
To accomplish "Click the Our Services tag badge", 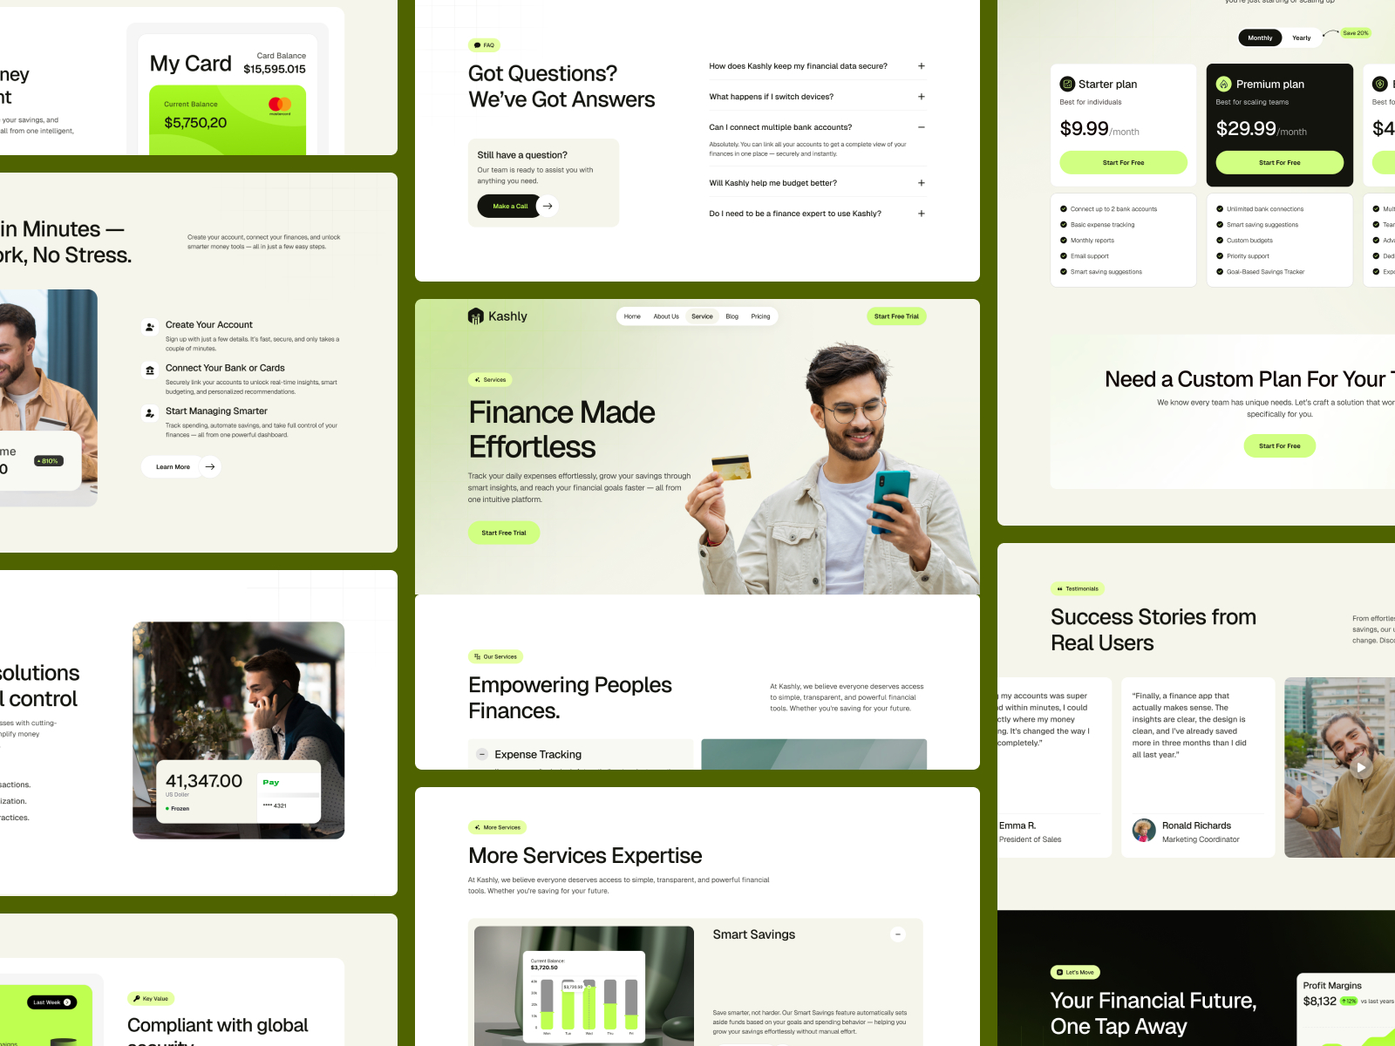I will pyautogui.click(x=495, y=656).
